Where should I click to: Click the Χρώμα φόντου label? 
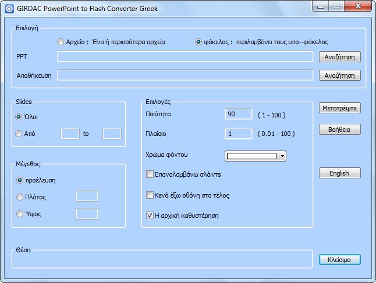pyautogui.click(x=166, y=155)
